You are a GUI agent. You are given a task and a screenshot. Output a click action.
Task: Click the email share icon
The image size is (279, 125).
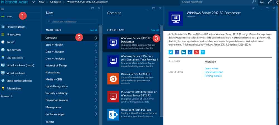pyautogui.click(x=203, y=52)
